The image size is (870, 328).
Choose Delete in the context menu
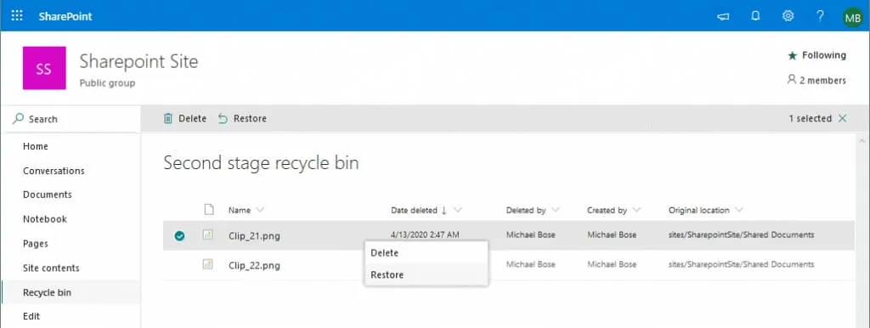click(427, 252)
